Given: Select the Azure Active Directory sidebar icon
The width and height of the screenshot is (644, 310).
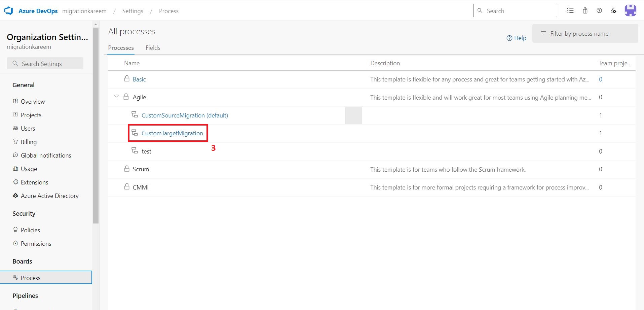Looking at the screenshot, I should [15, 196].
